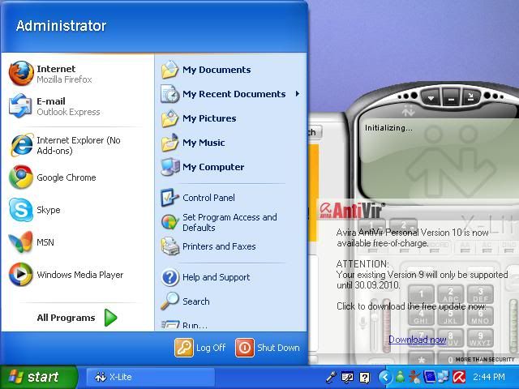Click the 2:44 PM system clock
The image size is (519, 389).
click(489, 377)
